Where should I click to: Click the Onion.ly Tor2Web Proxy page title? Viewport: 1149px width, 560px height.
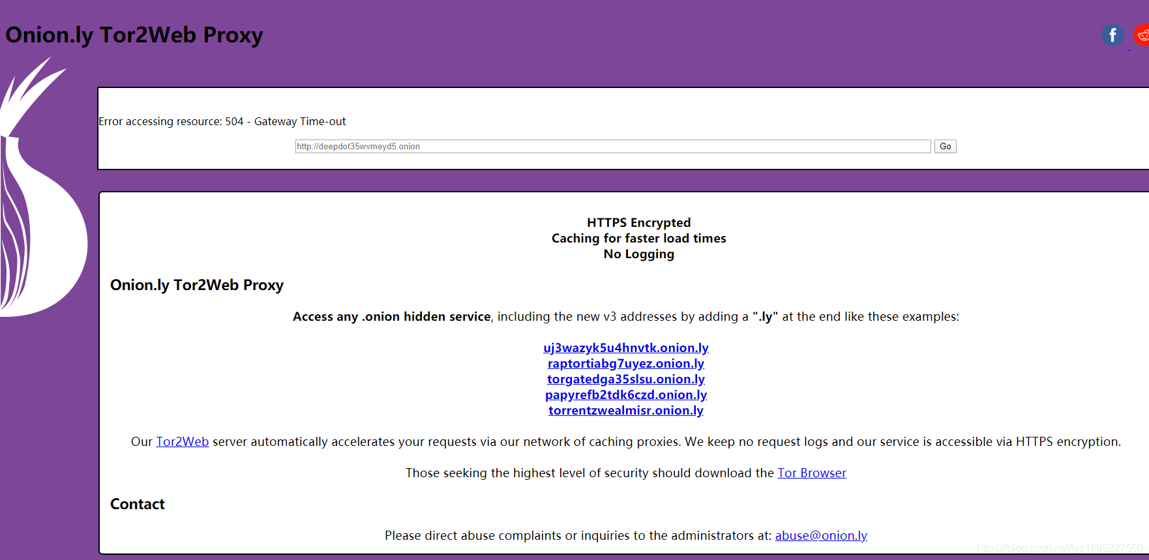(x=134, y=35)
